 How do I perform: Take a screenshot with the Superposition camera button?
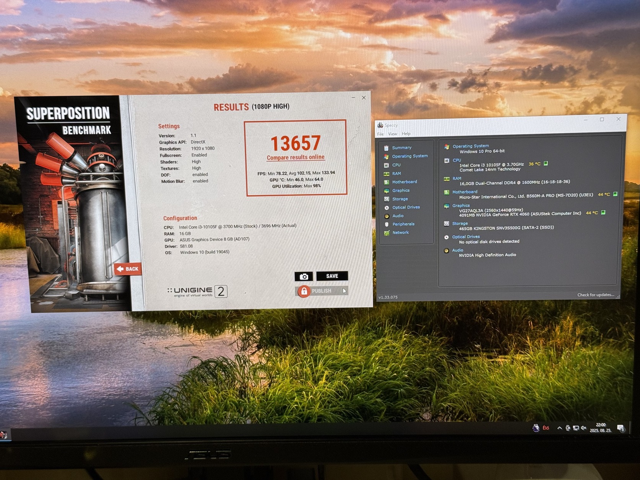(304, 276)
